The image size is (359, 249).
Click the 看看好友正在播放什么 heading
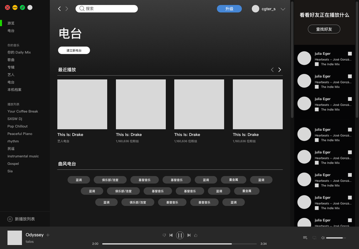tap(324, 15)
